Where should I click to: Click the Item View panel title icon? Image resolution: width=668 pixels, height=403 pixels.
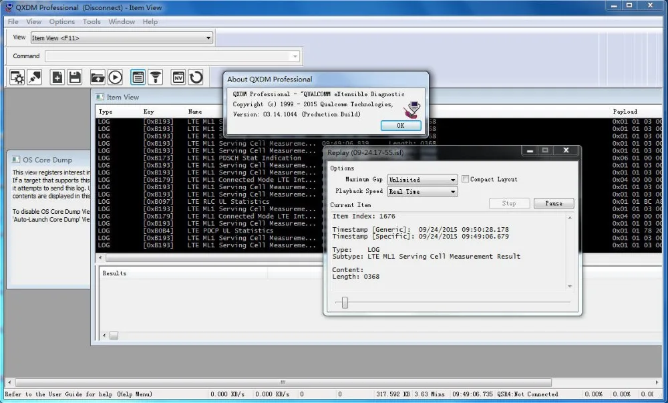point(100,97)
